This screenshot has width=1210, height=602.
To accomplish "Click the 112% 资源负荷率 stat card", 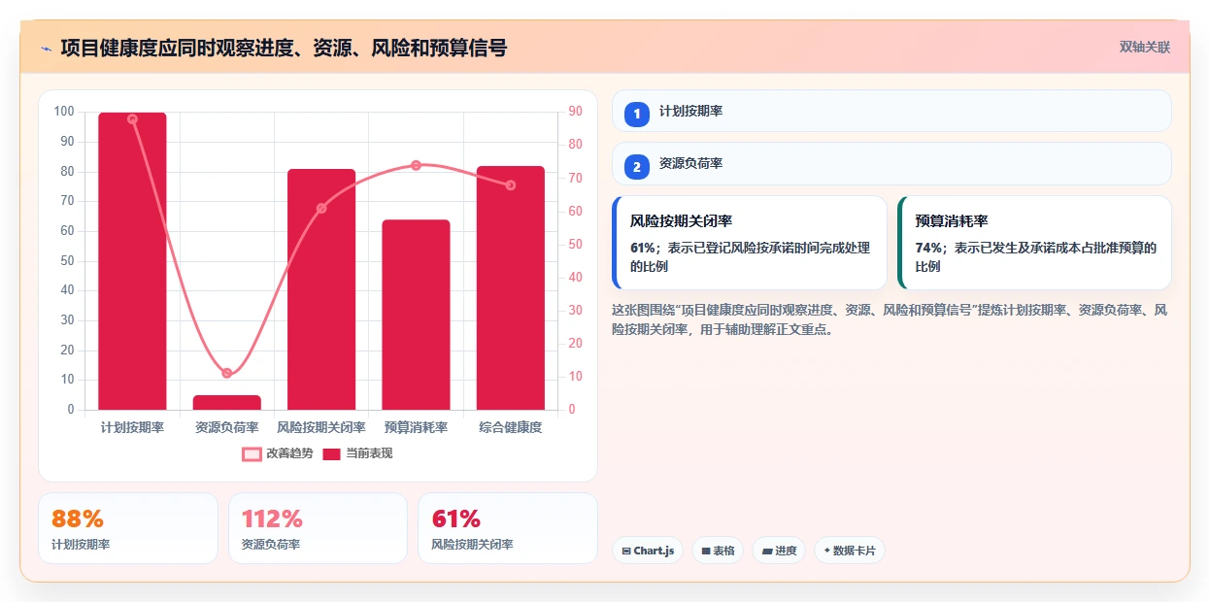I will click(318, 528).
